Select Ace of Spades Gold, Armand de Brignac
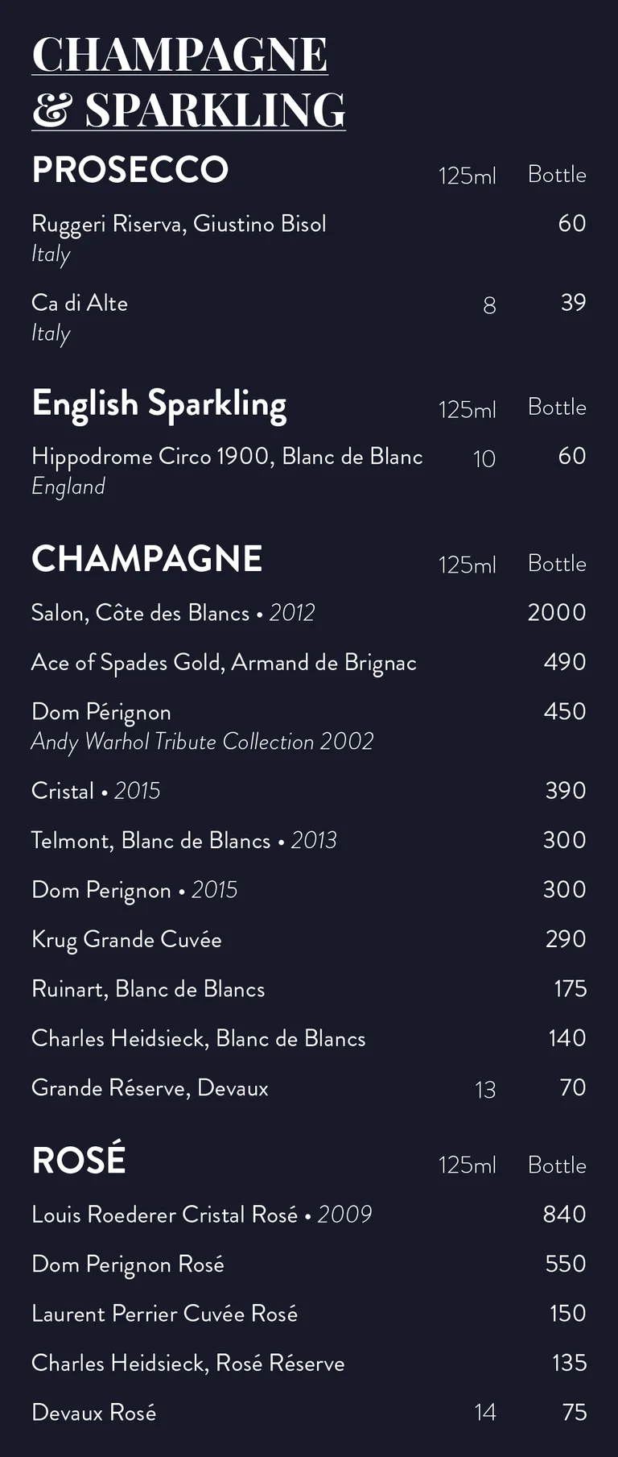This screenshot has width=618, height=1457. pos(224,663)
